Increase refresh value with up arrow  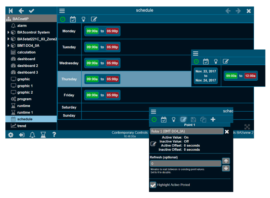[x=226, y=161]
